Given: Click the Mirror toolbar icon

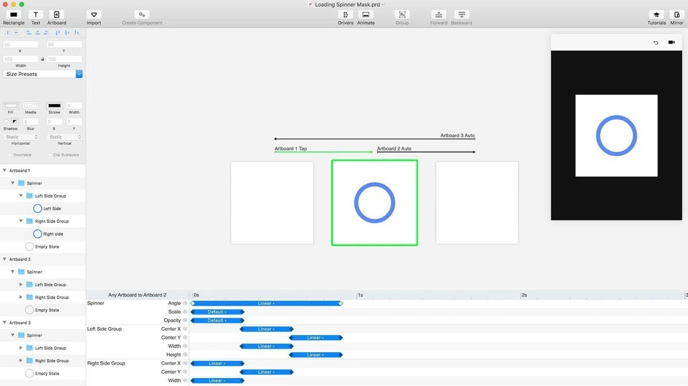Looking at the screenshot, I should coord(677,14).
